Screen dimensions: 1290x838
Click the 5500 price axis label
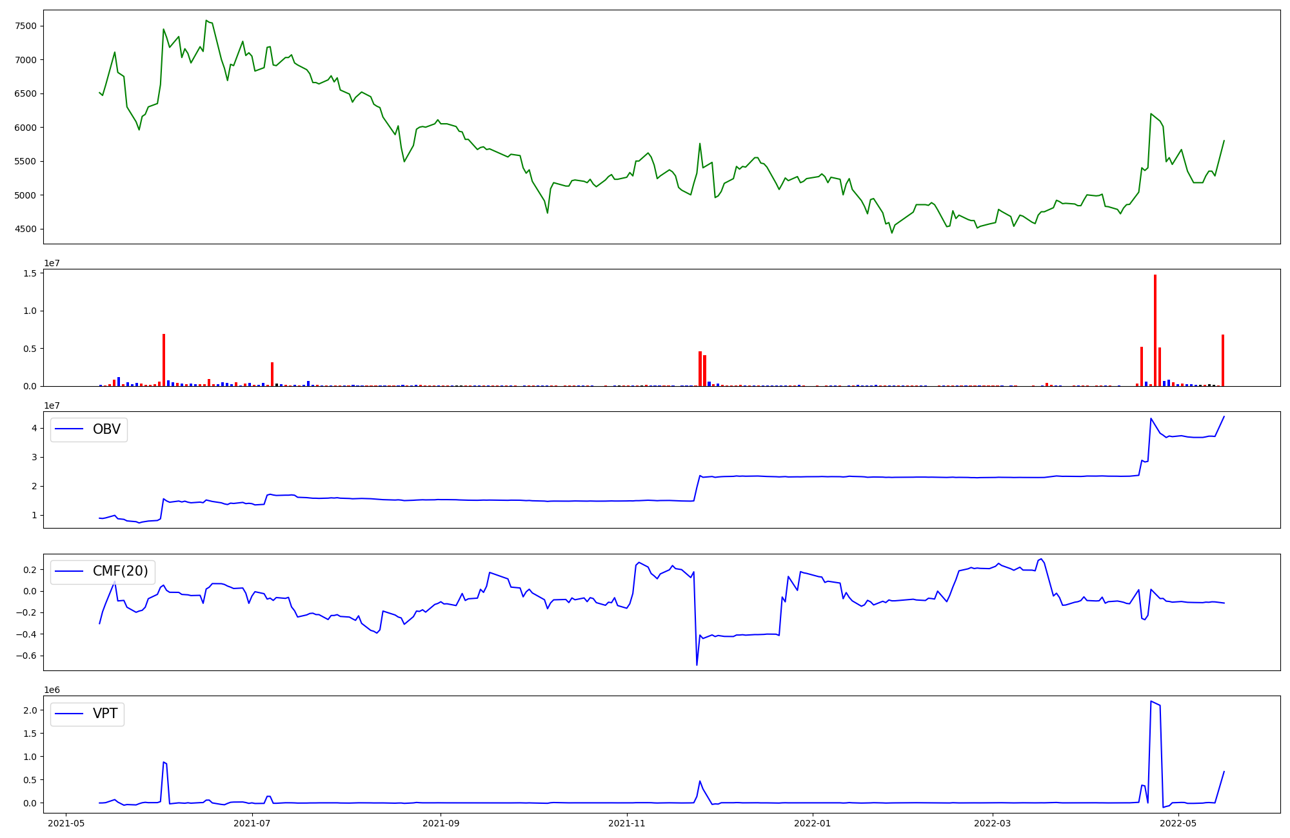(x=26, y=162)
